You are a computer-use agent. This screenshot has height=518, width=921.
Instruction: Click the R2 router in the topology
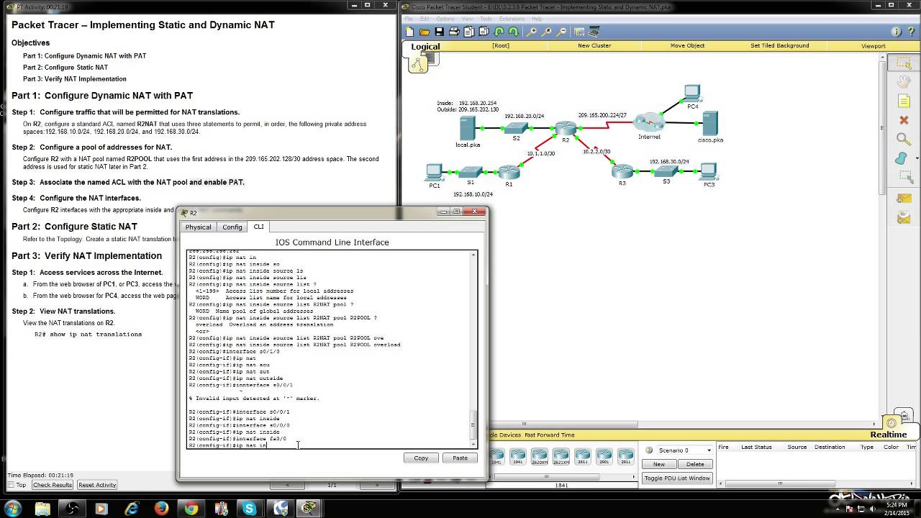coord(566,129)
